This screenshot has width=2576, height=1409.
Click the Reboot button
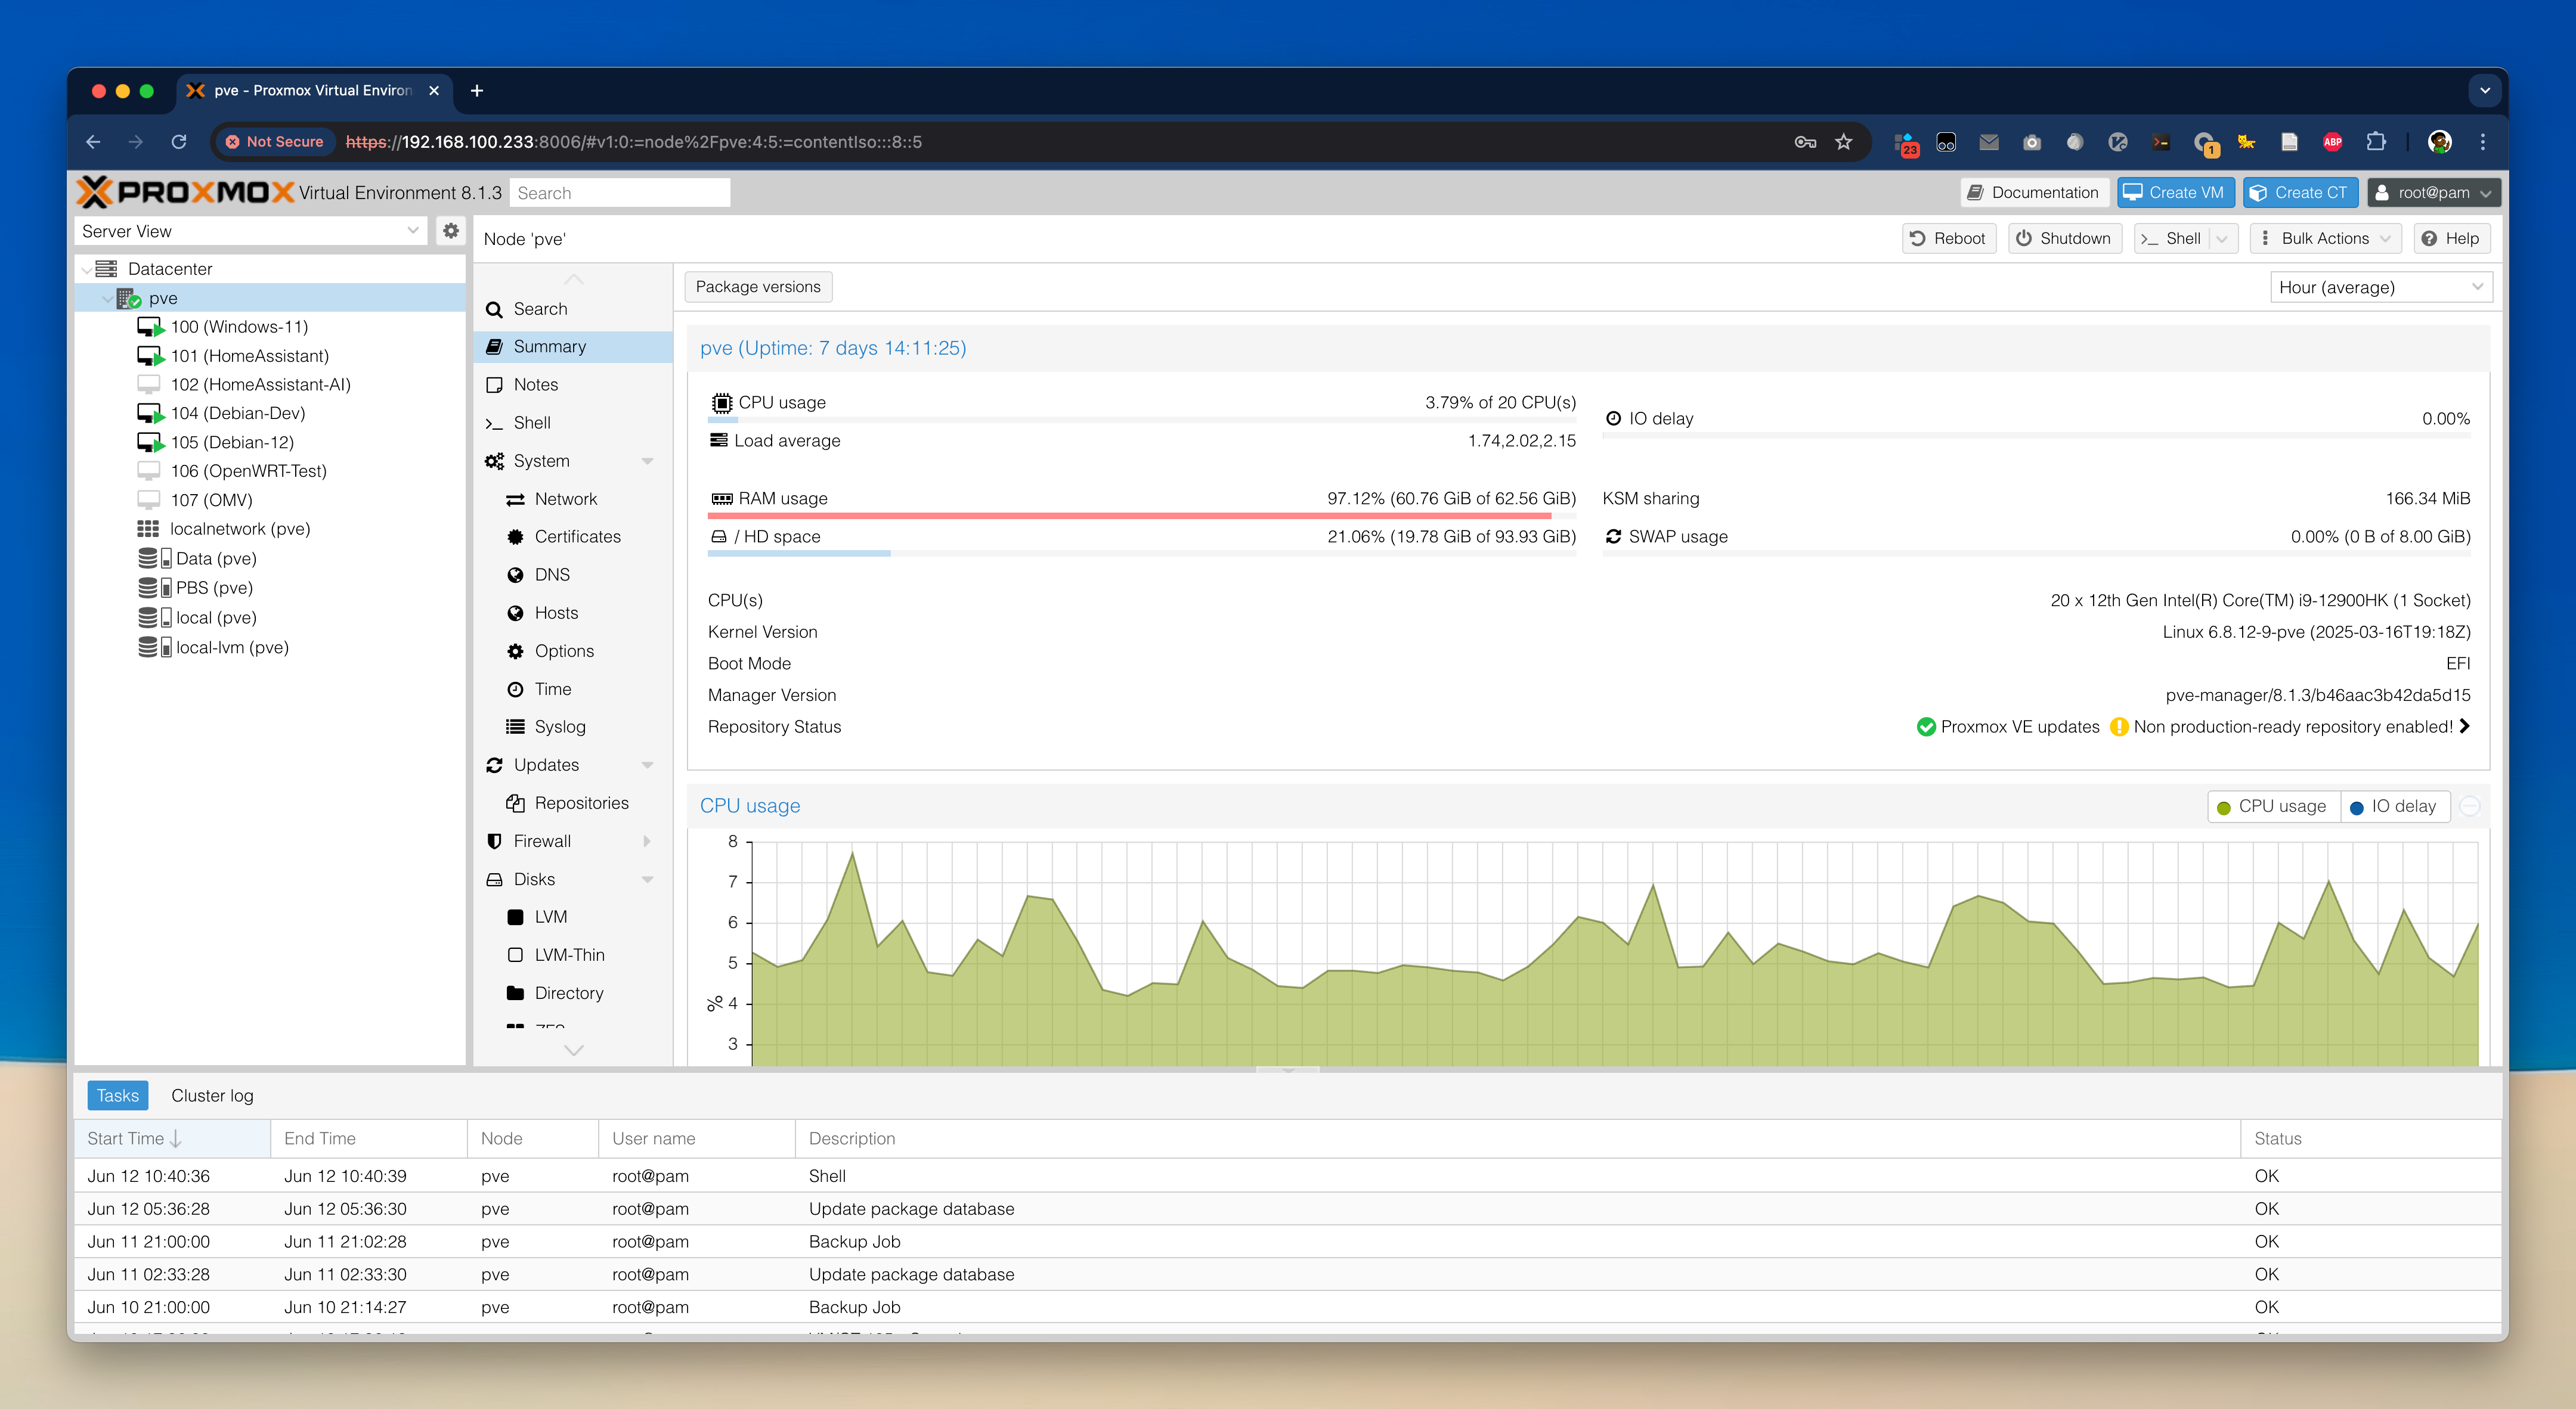point(1948,238)
